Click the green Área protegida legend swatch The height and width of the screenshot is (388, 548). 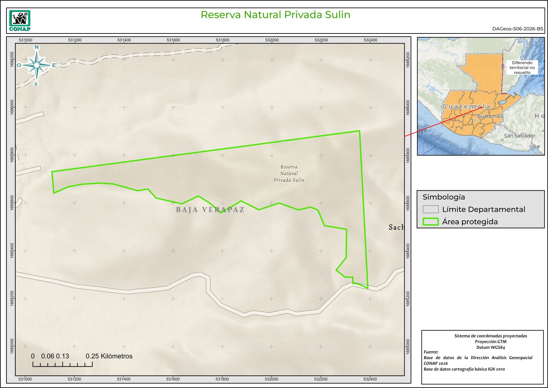click(430, 222)
